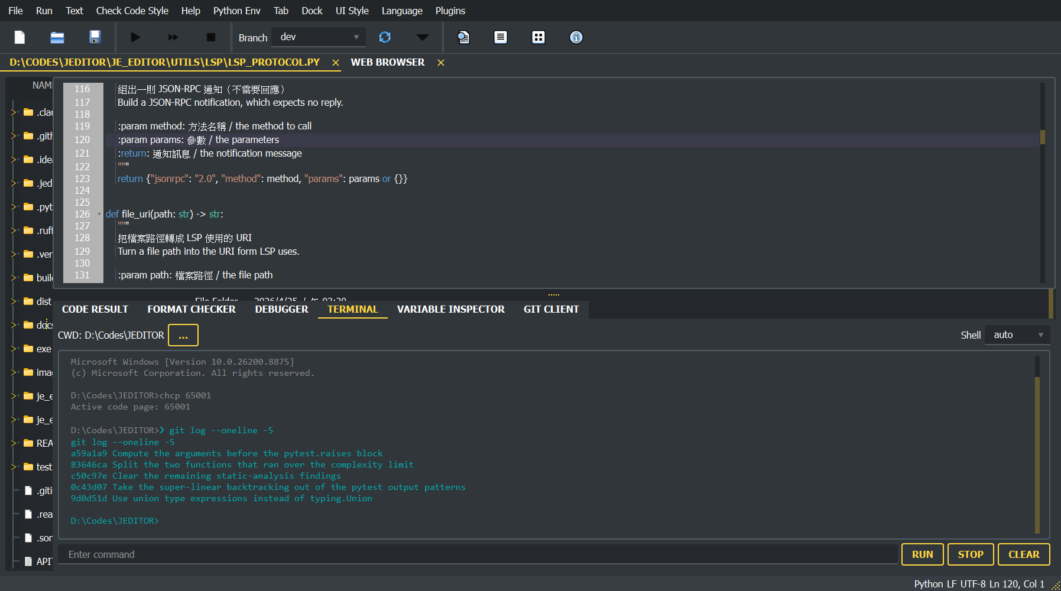Open the down-arrow menu next to refresh
The image size is (1061, 591).
[423, 37]
